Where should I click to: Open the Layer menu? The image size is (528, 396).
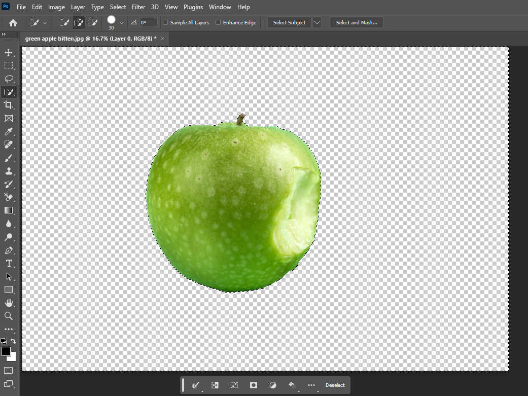[78, 7]
